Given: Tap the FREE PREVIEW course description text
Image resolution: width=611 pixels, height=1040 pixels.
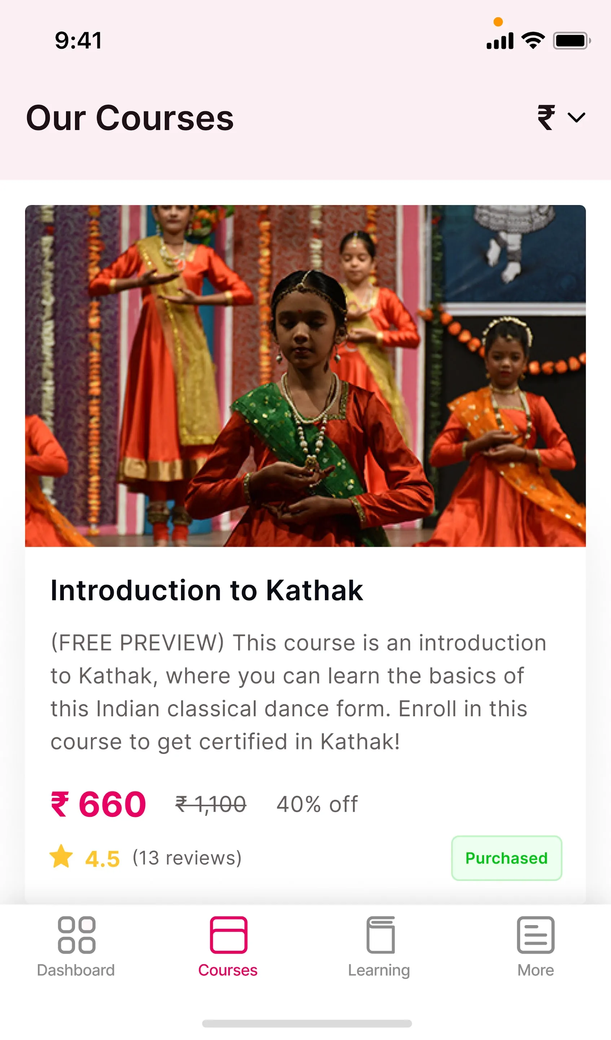Looking at the screenshot, I should pyautogui.click(x=299, y=692).
